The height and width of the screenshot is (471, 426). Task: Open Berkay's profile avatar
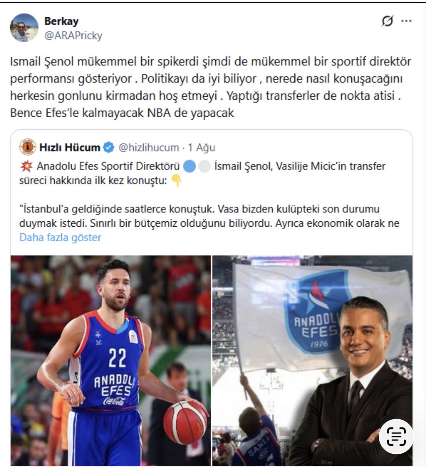[x=24, y=28]
